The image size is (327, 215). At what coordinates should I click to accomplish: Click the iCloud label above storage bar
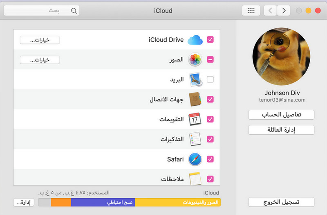[211, 193]
